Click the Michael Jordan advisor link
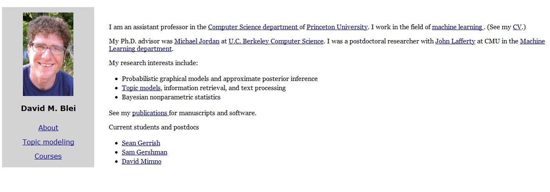This screenshot has height=192, width=550. (197, 41)
